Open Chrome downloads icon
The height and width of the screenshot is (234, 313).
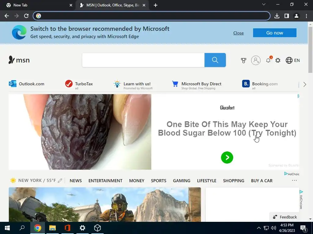pos(277,16)
